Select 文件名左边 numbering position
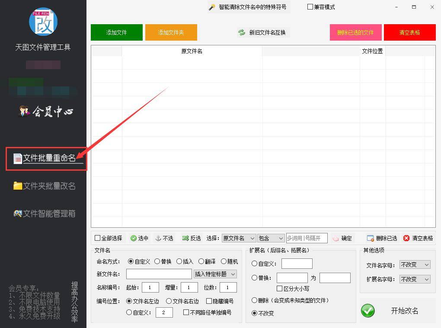The width and height of the screenshot is (441, 328). (x=129, y=301)
